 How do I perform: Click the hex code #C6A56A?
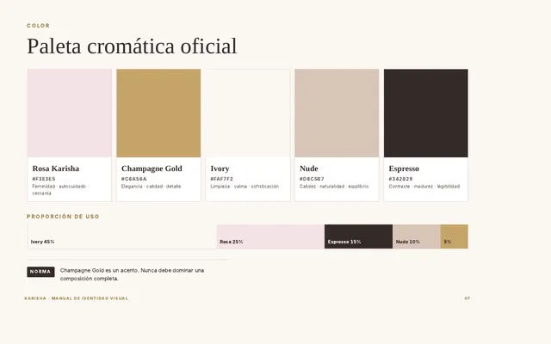pos(134,179)
